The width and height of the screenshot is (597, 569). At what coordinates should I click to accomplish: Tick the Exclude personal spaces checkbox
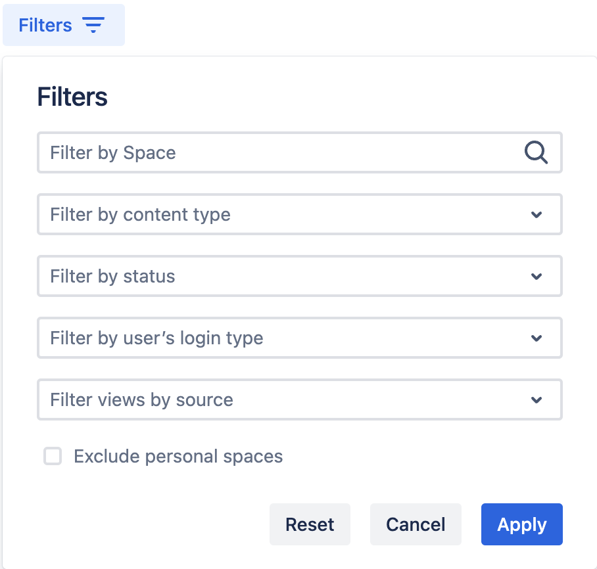point(53,456)
